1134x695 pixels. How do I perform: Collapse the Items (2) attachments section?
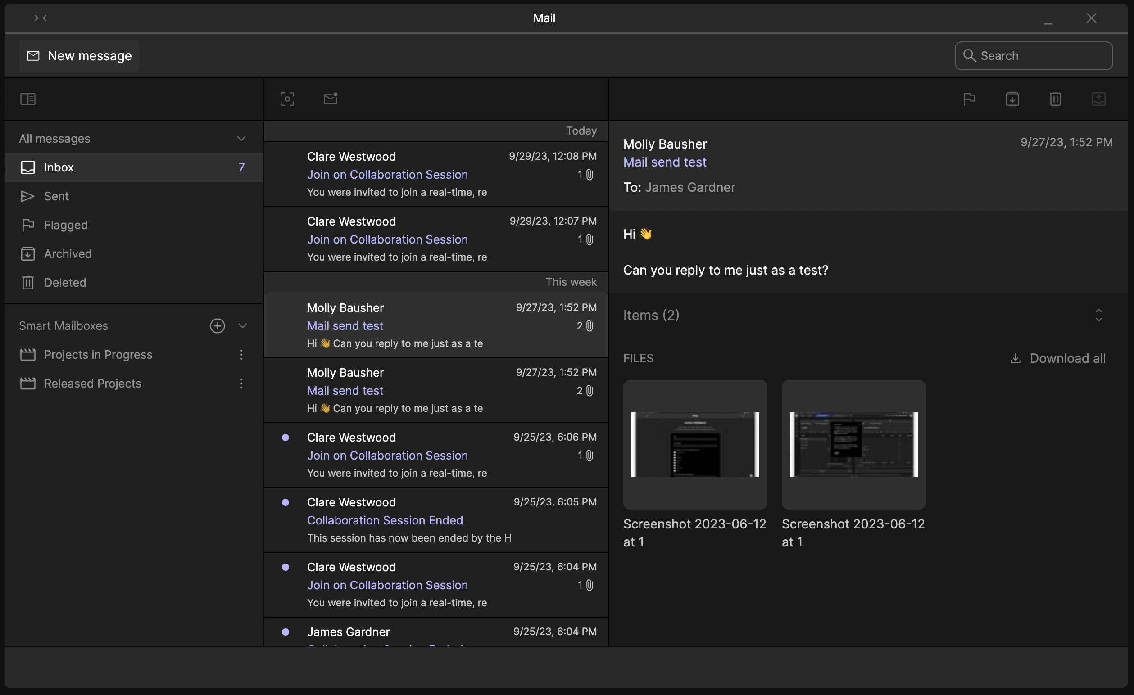click(1098, 315)
